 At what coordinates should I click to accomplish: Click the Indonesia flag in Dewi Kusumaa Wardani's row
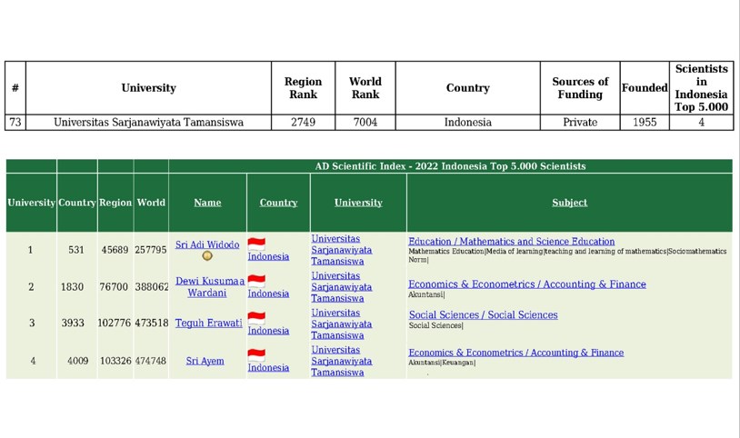[256, 282]
